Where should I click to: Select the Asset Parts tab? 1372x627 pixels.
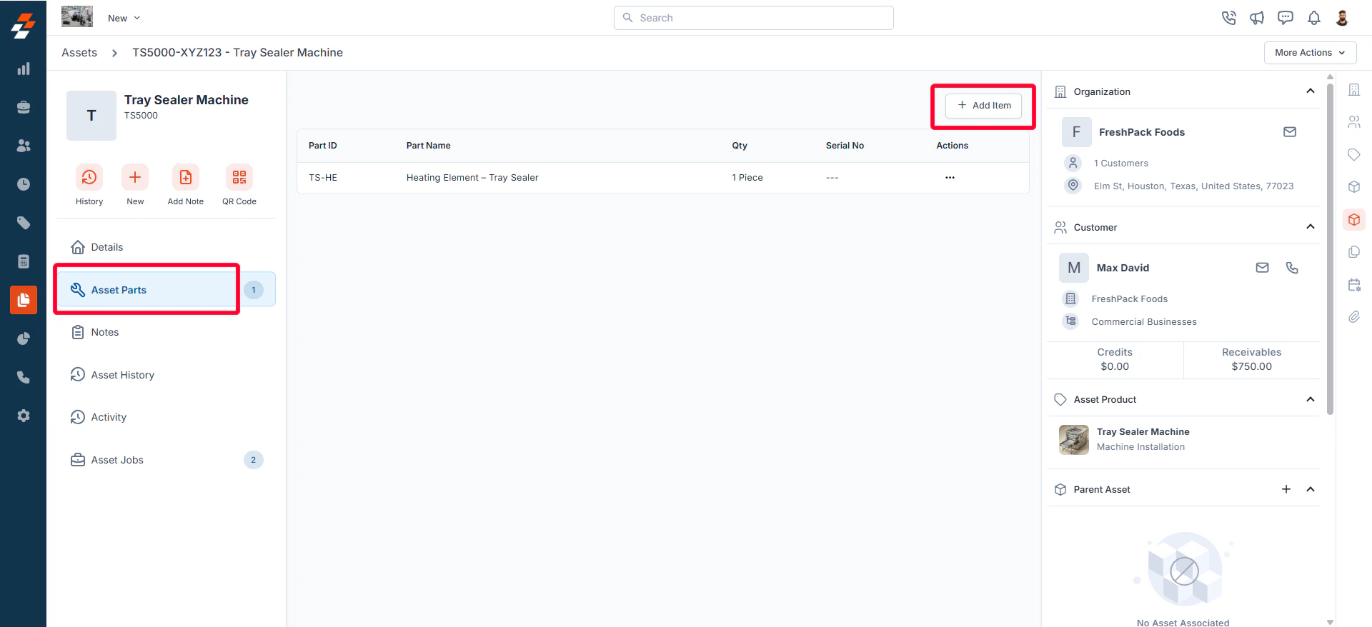(166, 290)
